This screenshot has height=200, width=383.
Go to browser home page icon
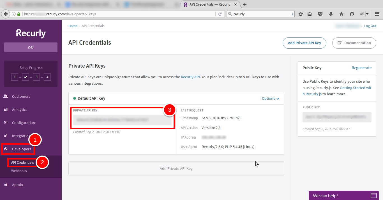pyautogui.click(x=342, y=14)
